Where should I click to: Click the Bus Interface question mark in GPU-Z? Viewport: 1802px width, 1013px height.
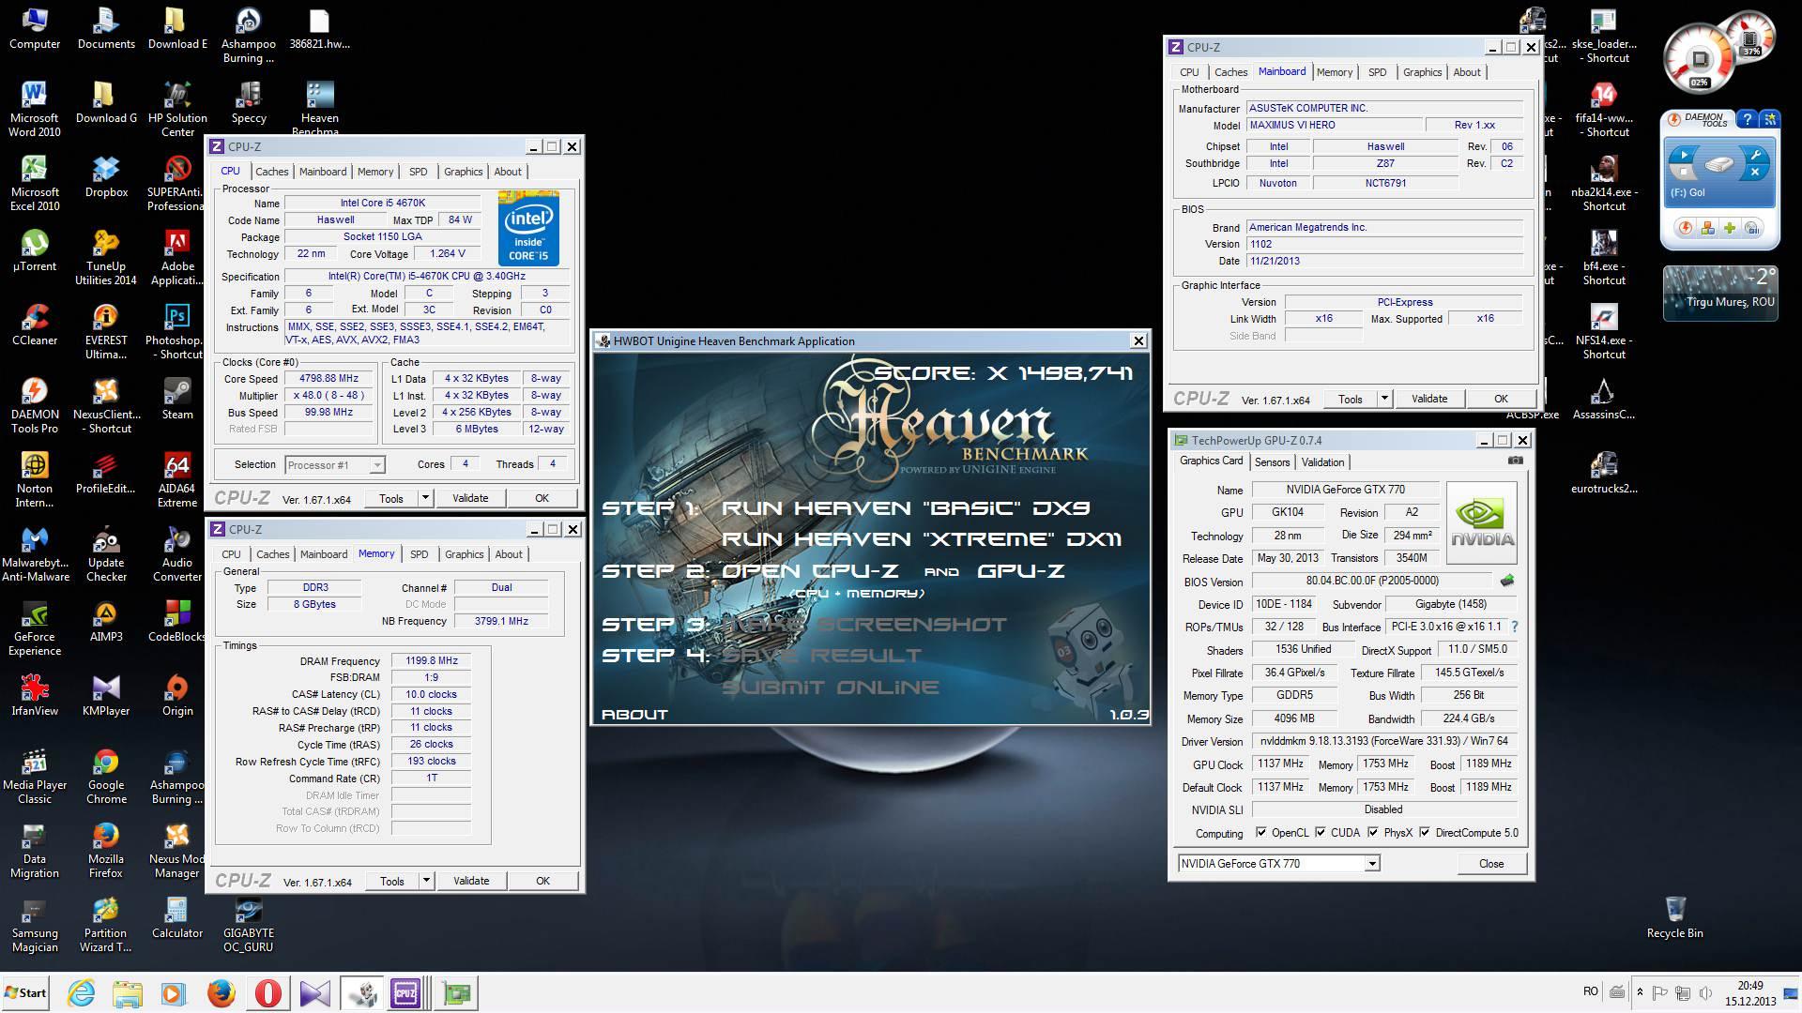(1514, 627)
